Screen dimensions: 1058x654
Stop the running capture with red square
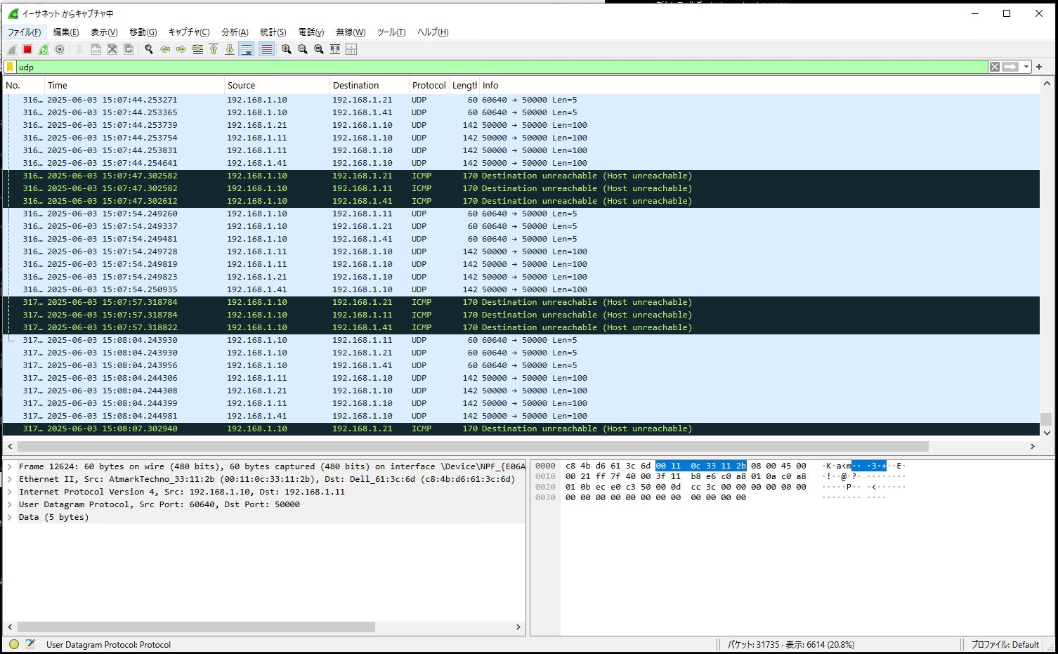click(27, 49)
